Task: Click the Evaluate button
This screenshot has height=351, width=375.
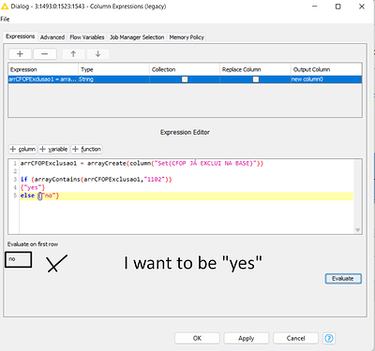Action: 343,279
